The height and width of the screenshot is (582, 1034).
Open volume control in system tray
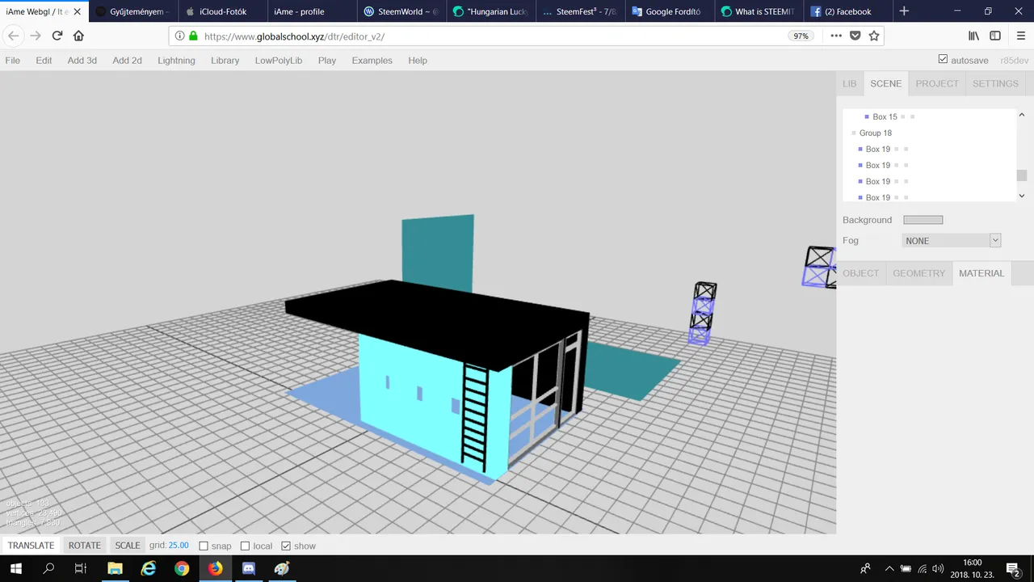(x=938, y=568)
